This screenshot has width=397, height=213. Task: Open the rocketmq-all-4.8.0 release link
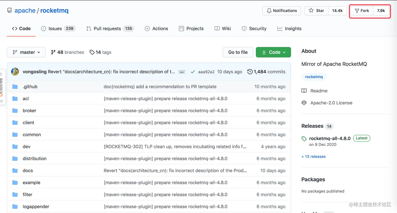click(x=330, y=138)
